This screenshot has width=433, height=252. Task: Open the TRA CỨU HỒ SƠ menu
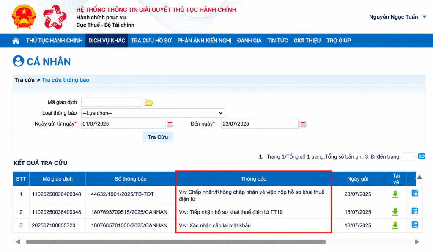pos(151,41)
